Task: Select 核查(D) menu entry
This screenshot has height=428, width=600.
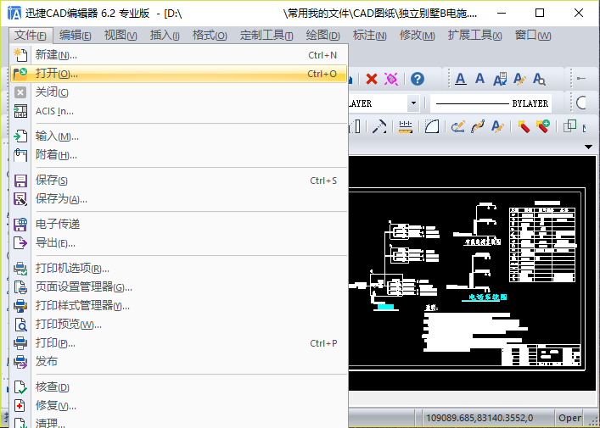Action: tap(179, 387)
